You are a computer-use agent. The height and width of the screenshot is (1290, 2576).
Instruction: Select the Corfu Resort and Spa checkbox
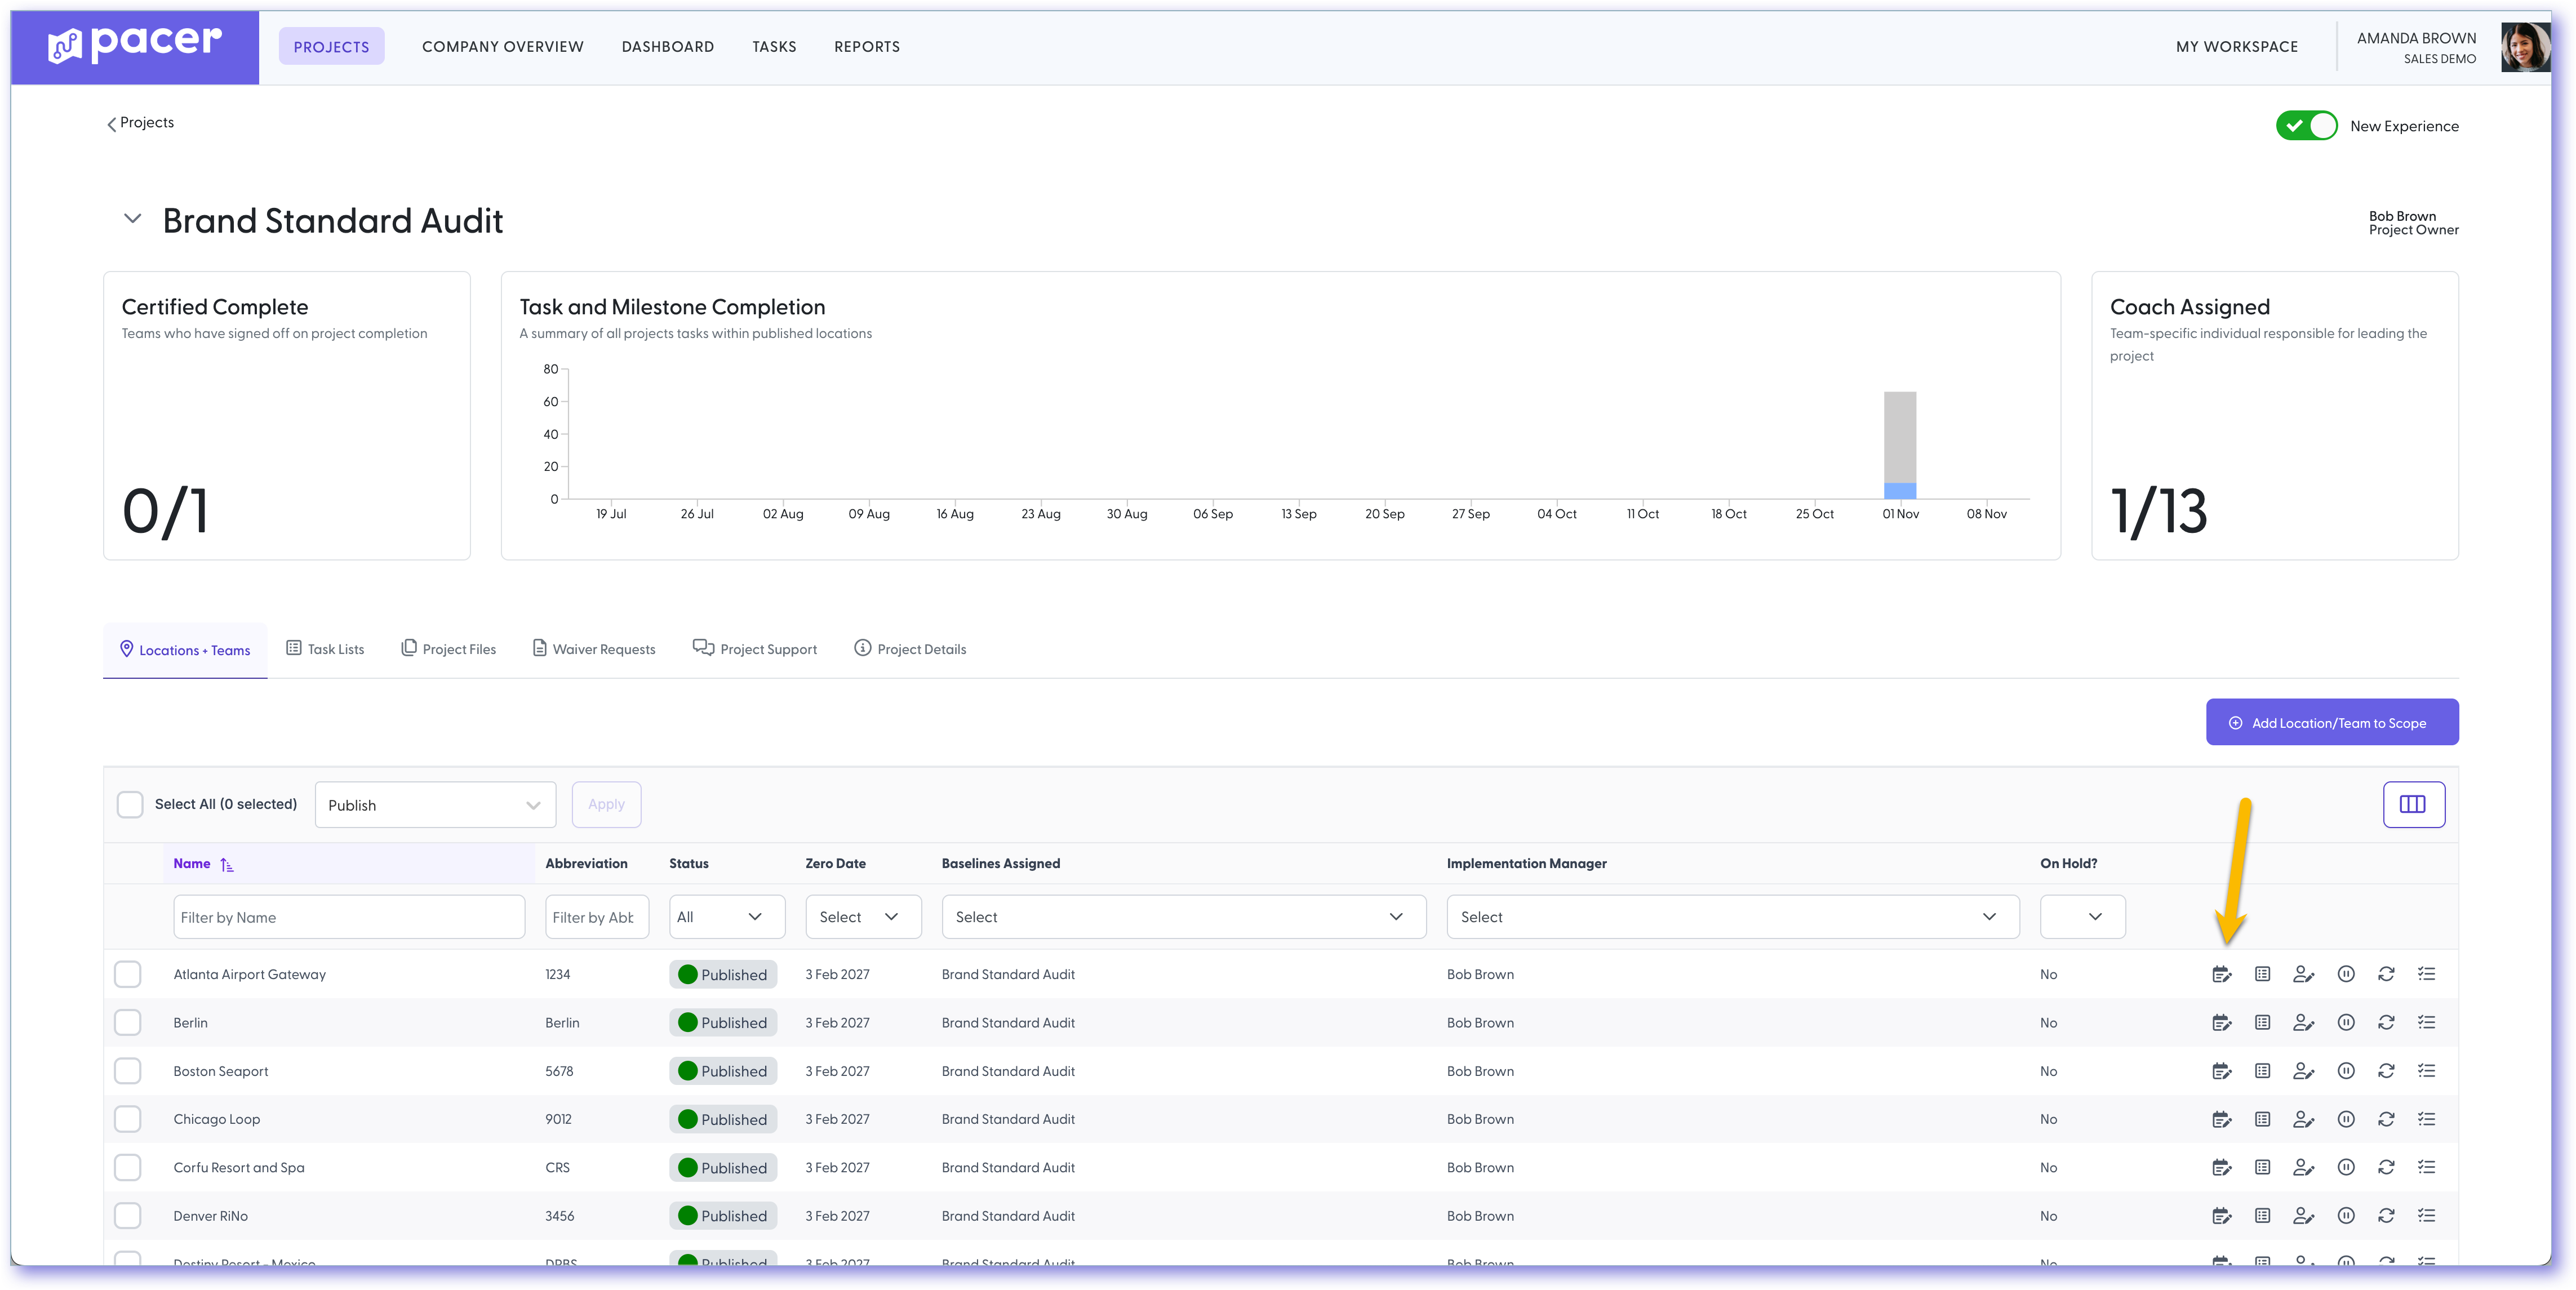[128, 1167]
